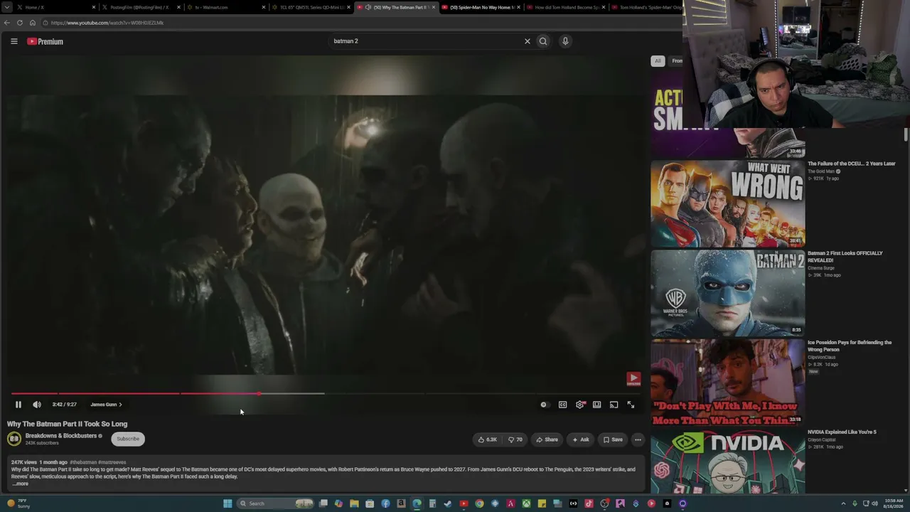
Task: Switch to the Walmart.com tab
Action: tap(226, 7)
